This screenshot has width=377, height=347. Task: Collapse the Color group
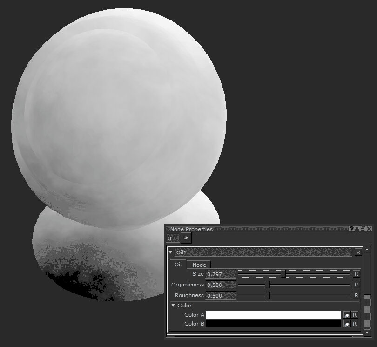[173, 306]
